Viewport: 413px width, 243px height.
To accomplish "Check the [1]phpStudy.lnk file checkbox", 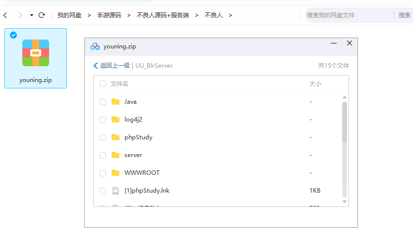I will pyautogui.click(x=103, y=191).
